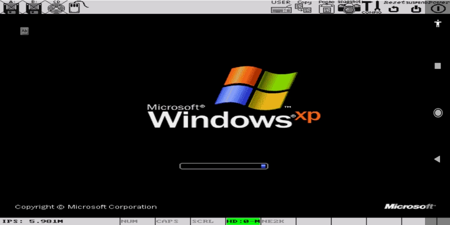Click the Microsoft logo at bottom right
Screen dimensions: 450x225
(410, 206)
